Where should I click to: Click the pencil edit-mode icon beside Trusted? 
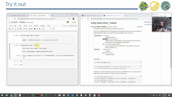click(x=68, y=26)
